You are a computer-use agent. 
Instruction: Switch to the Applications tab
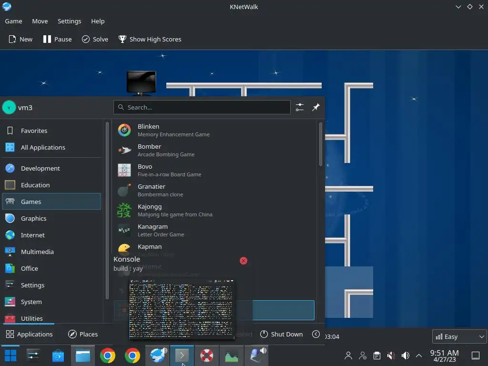pos(29,334)
